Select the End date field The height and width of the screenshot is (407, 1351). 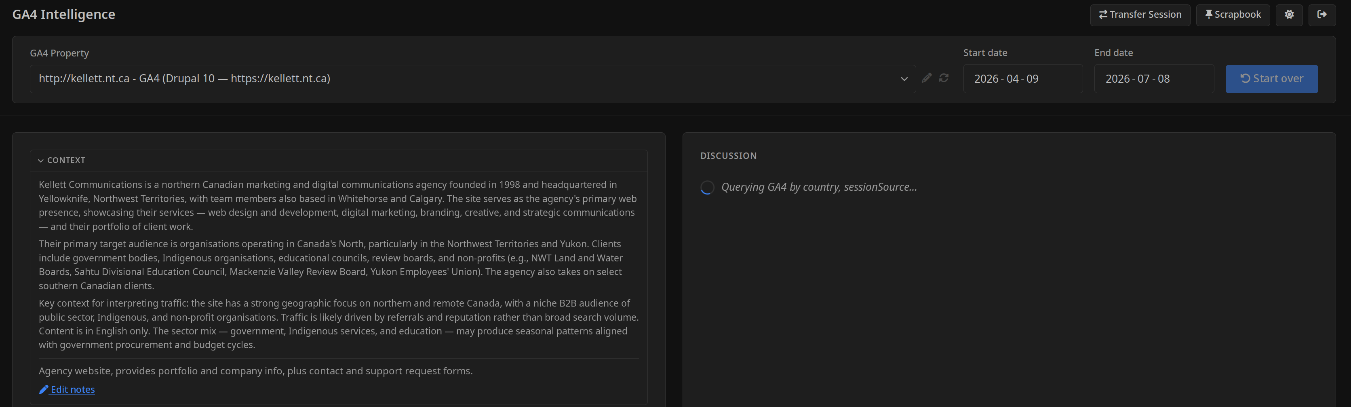[x=1154, y=79]
